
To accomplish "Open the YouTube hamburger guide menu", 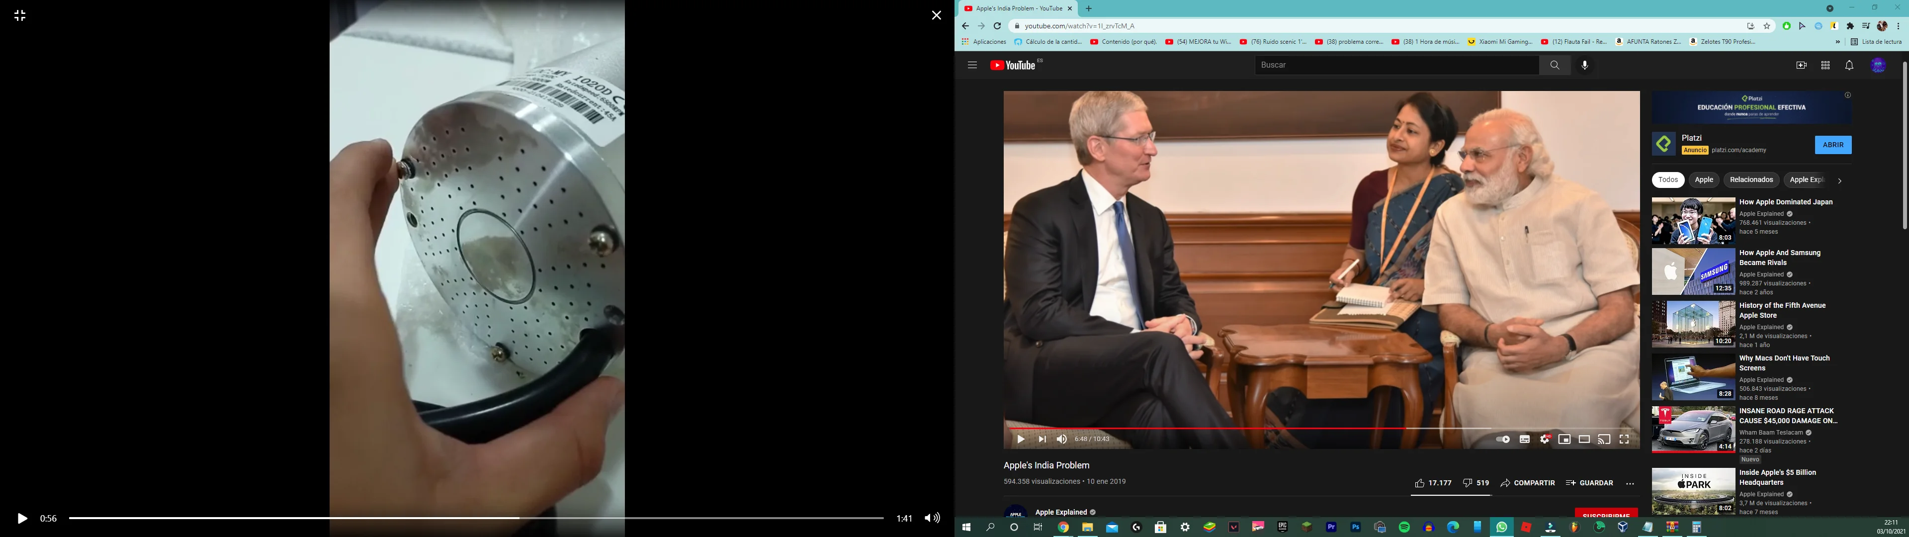I will [x=972, y=65].
